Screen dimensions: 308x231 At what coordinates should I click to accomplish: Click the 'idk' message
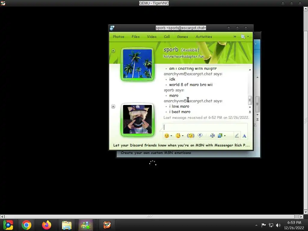tap(172, 79)
